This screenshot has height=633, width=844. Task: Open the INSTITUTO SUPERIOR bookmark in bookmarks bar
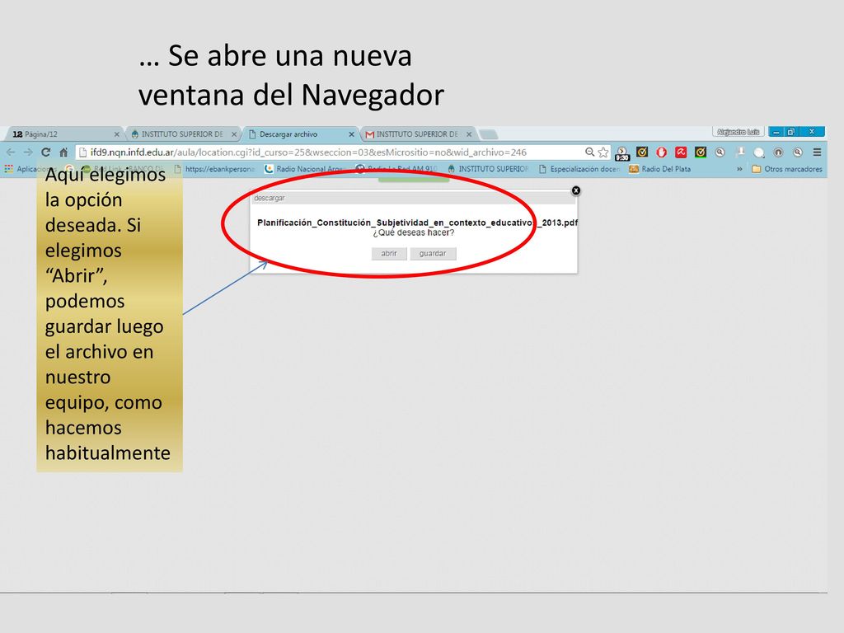coord(488,169)
